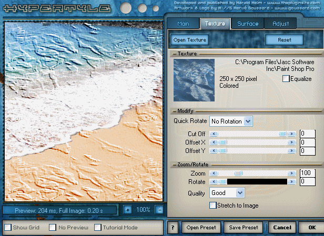Viewport: 324px width, 236px height.
Task: Switch to the Surface tab
Action: coord(248,24)
